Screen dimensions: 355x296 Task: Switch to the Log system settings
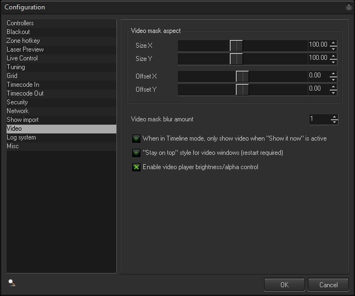21,137
